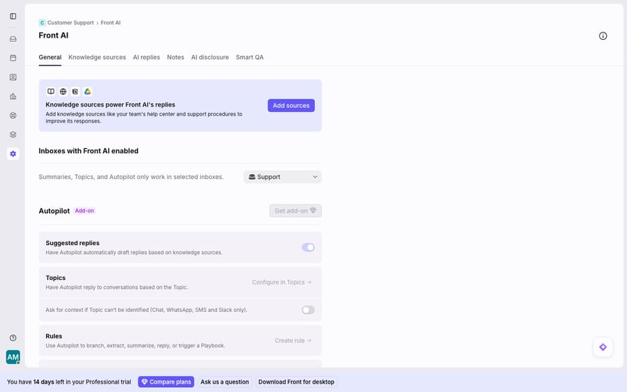This screenshot has width=627, height=392.
Task: Open the Contacts icon in sidebar
Action: tap(13, 77)
